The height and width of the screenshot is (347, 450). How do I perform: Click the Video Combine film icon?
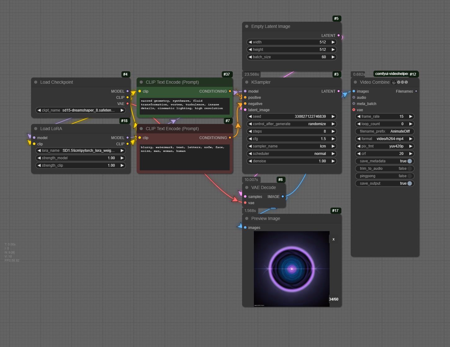[394, 82]
